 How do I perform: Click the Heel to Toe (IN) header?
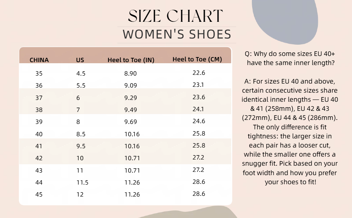(131, 60)
